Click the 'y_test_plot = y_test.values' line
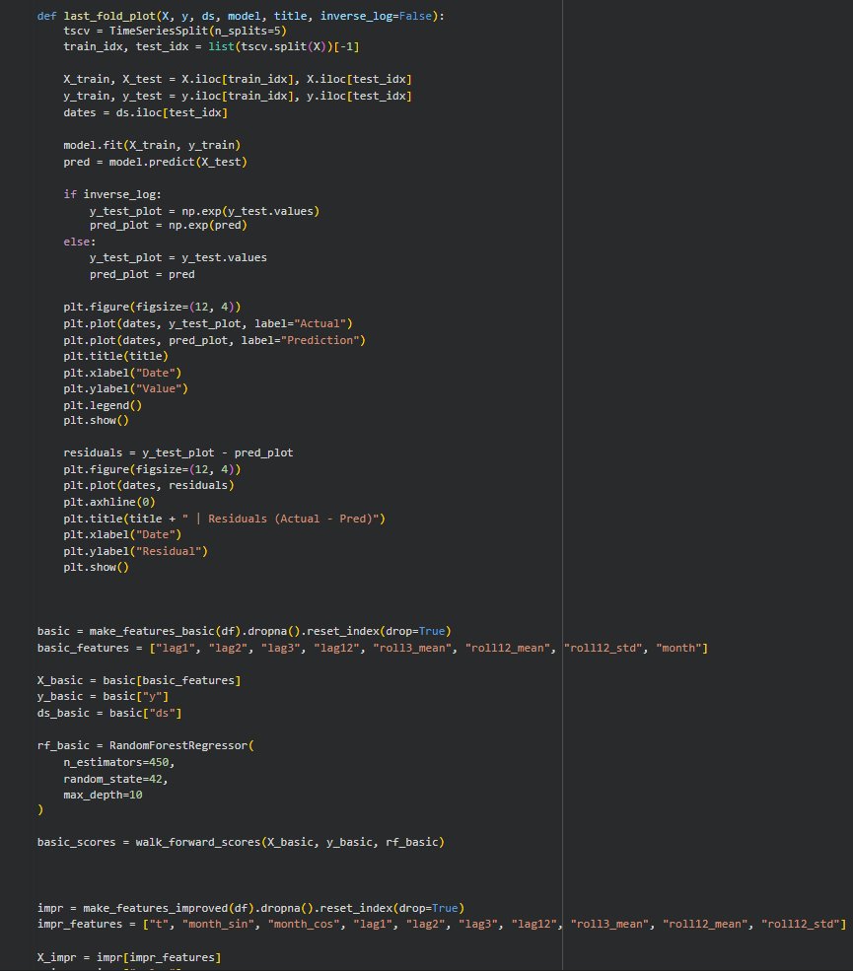This screenshot has height=971, width=853. tap(178, 257)
